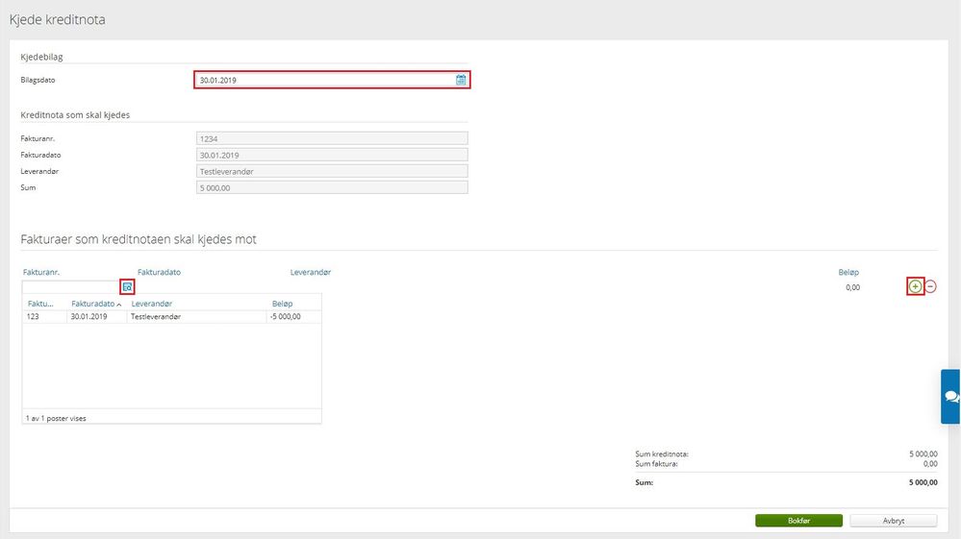Click the Bokfør button
Image resolution: width=961 pixels, height=539 pixels.
pyautogui.click(x=798, y=521)
